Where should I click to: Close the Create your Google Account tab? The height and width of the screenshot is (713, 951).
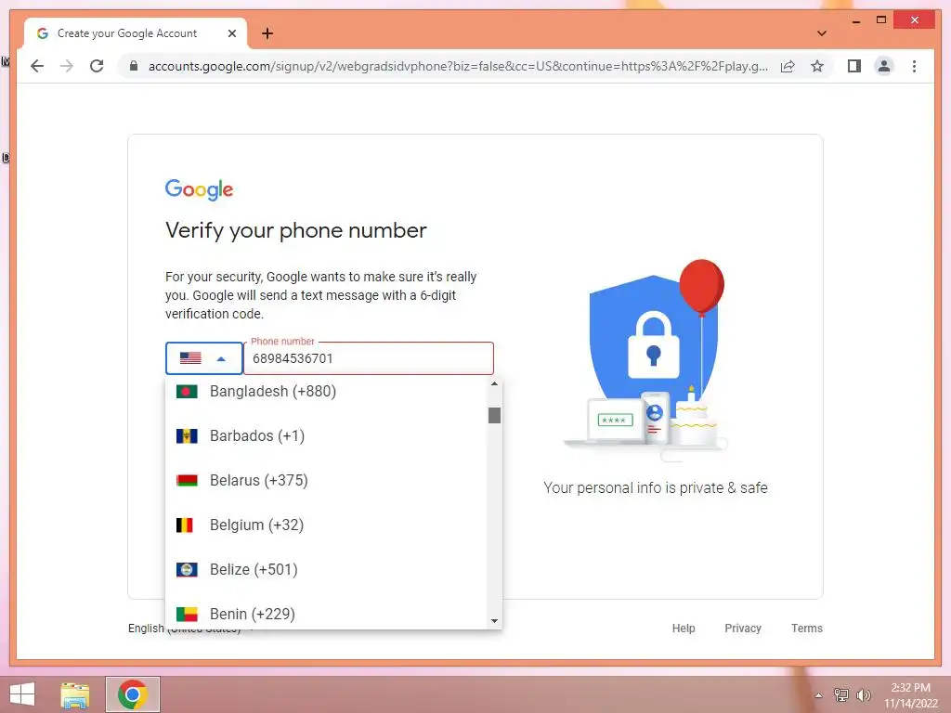click(231, 33)
